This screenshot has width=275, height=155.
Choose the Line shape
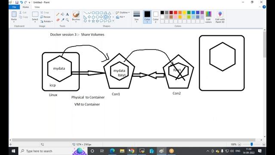pyautogui.click(x=85, y=13)
